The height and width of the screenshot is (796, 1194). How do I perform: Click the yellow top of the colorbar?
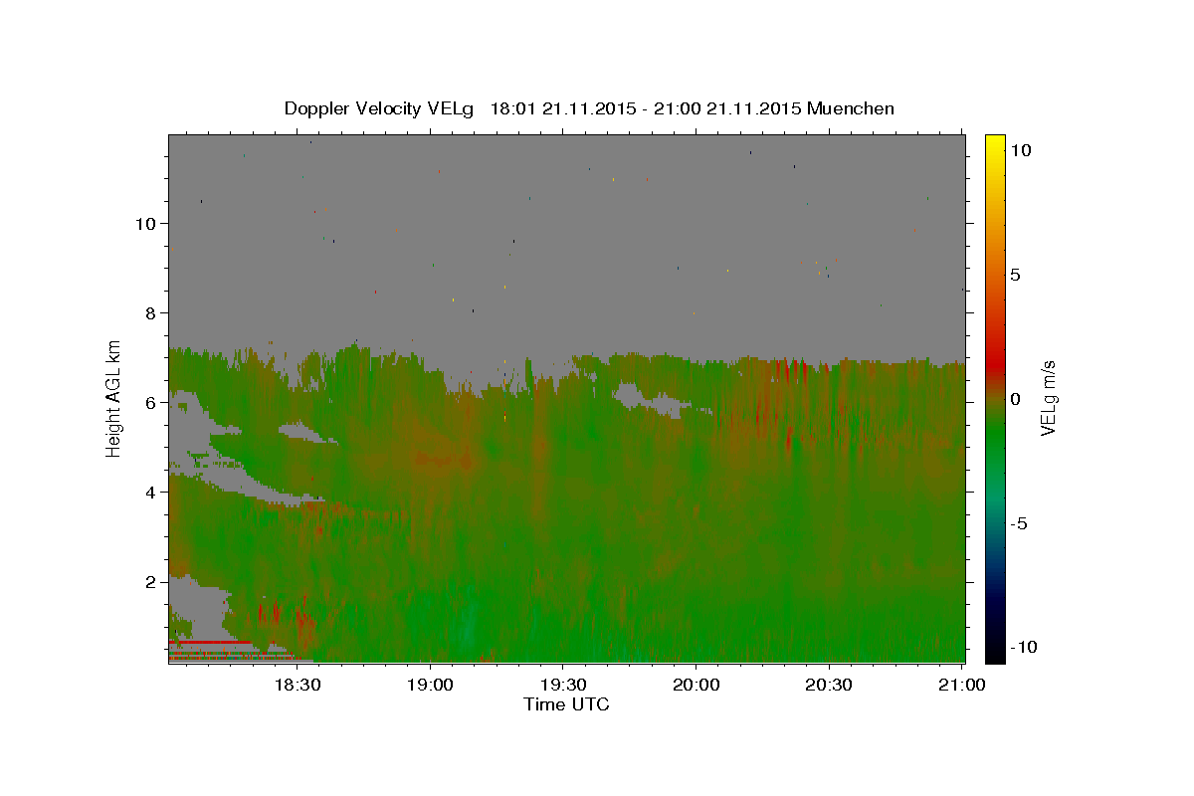click(x=995, y=141)
